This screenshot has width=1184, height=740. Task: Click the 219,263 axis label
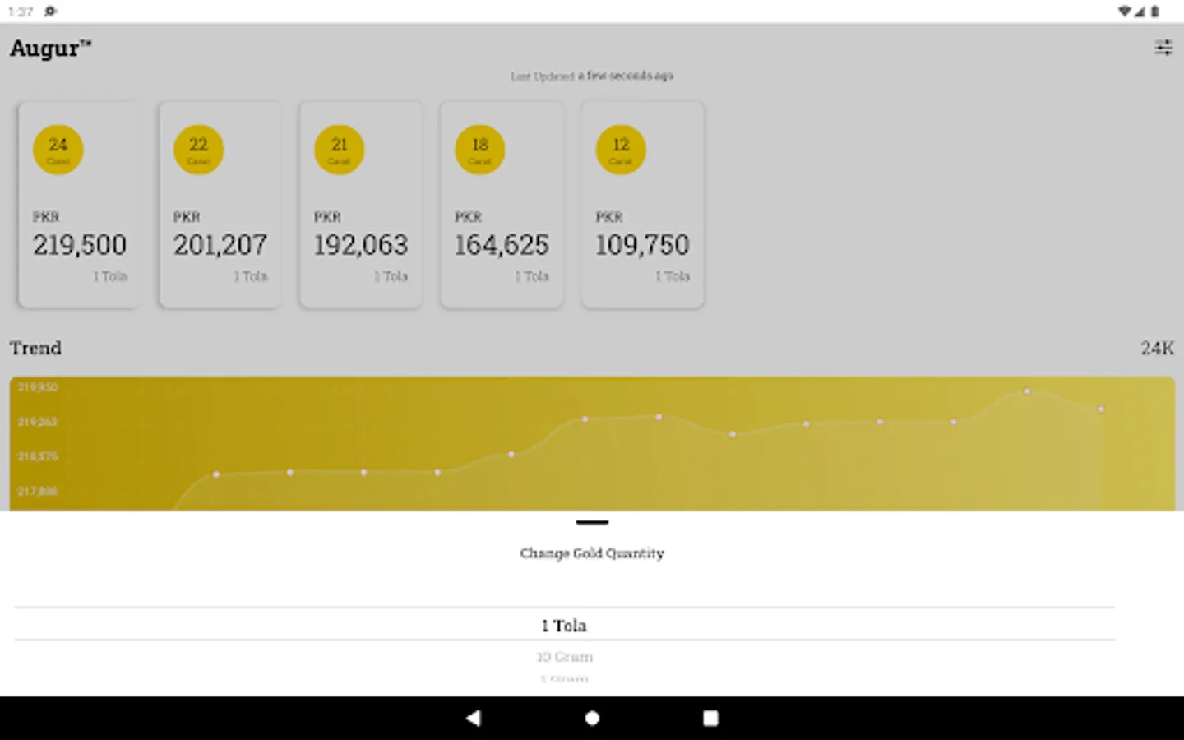point(38,422)
